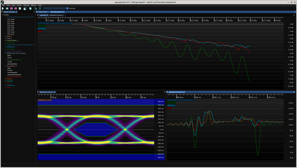Select the DigitalToNRZ_1 filter
The height and width of the screenshot is (168, 297).
click(13, 40)
